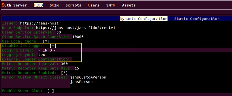Select the Dynamic Configuration tab
232x96 pixels.
tap(144, 19)
